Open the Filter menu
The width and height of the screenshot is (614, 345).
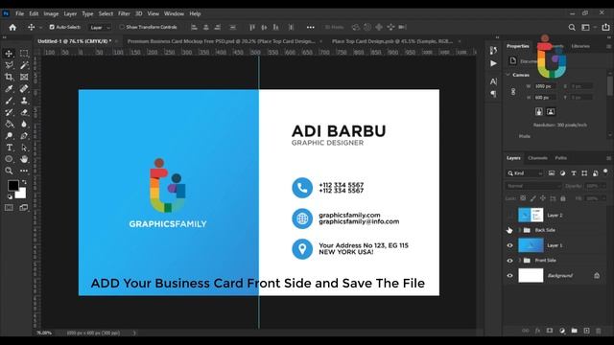tap(124, 13)
